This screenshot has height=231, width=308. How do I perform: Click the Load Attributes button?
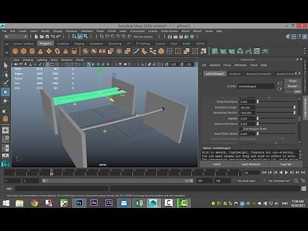pyautogui.click(x=251, y=164)
